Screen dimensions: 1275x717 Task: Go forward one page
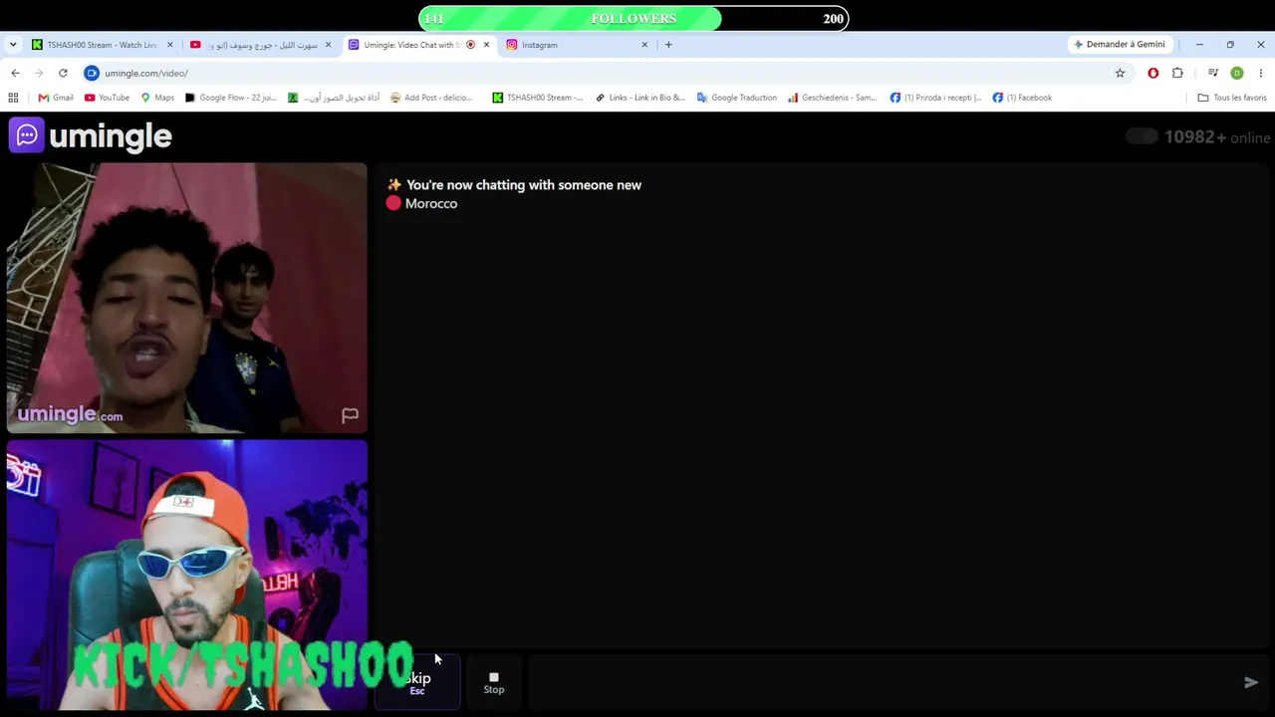39,73
